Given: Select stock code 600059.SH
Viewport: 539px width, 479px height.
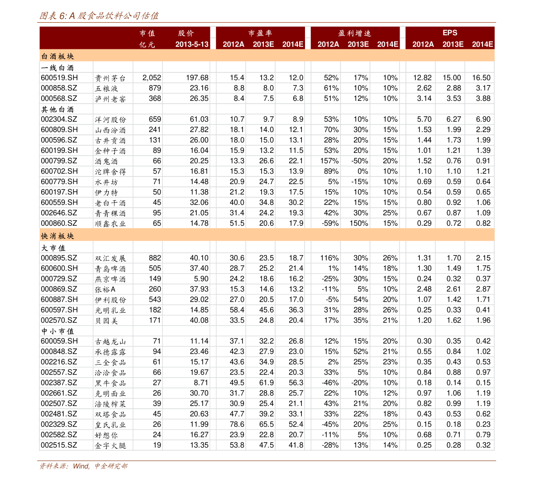Looking at the screenshot, I should [x=59, y=341].
